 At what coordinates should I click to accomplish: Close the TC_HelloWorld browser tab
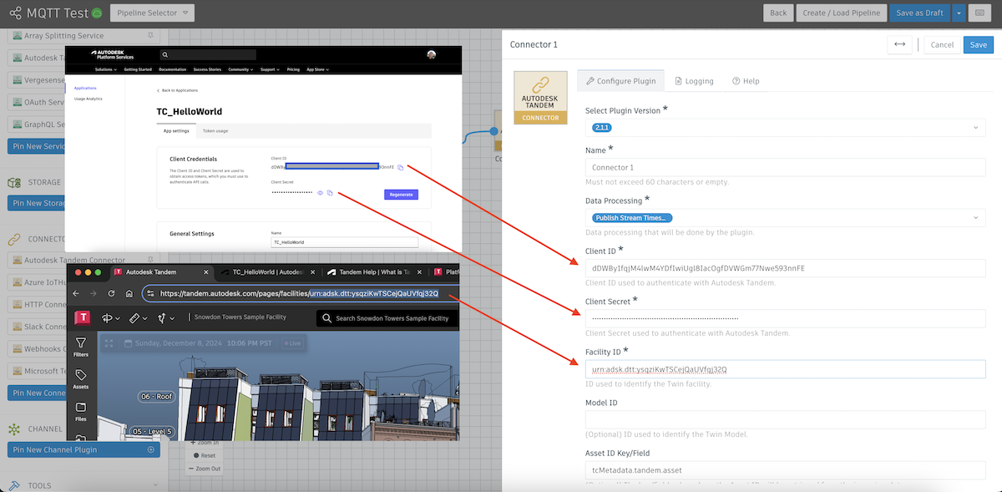tap(314, 271)
